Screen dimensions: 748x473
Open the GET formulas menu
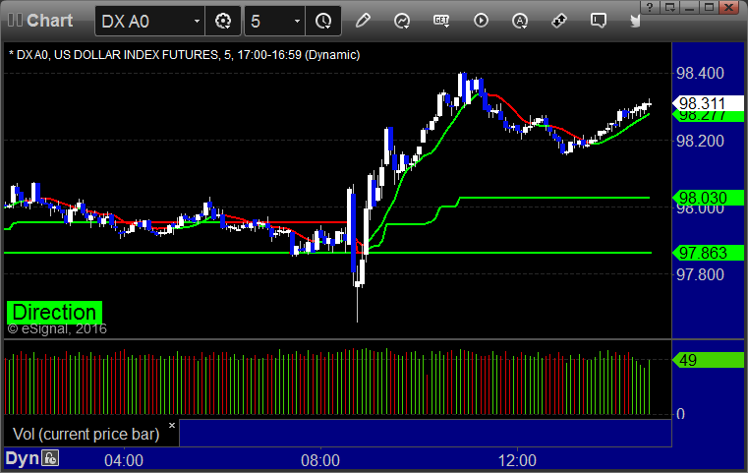(x=441, y=21)
